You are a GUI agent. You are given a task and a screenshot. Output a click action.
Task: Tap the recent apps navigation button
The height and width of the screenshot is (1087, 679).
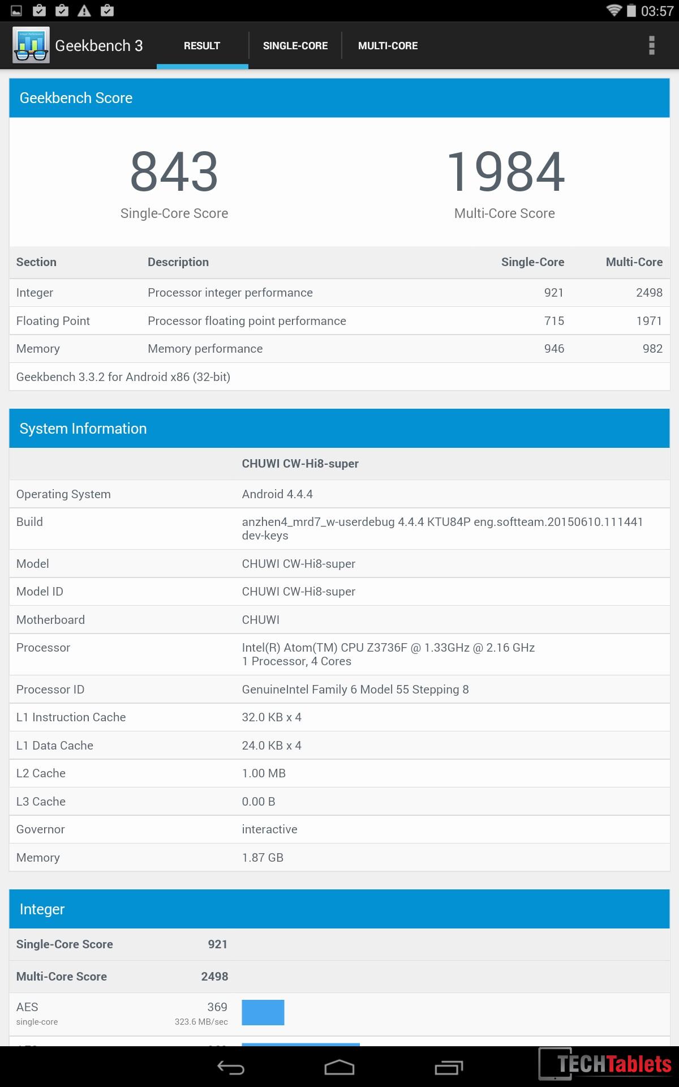point(449,1068)
